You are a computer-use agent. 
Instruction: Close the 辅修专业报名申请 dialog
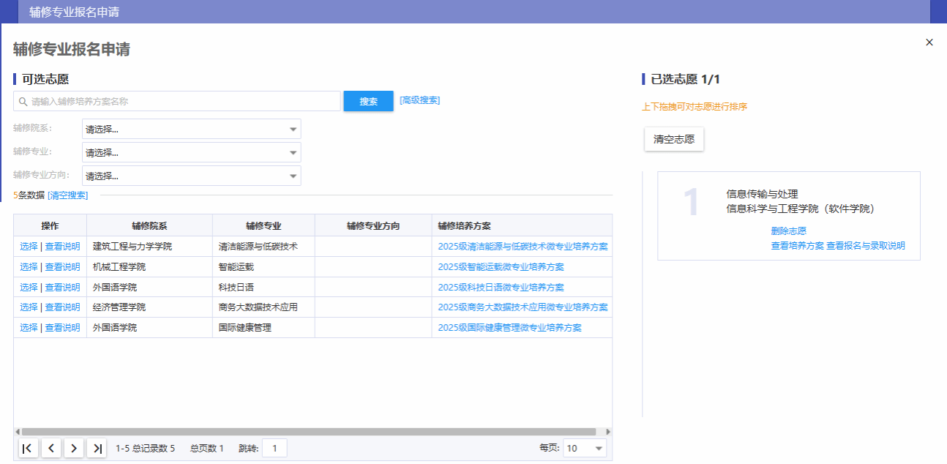[929, 42]
